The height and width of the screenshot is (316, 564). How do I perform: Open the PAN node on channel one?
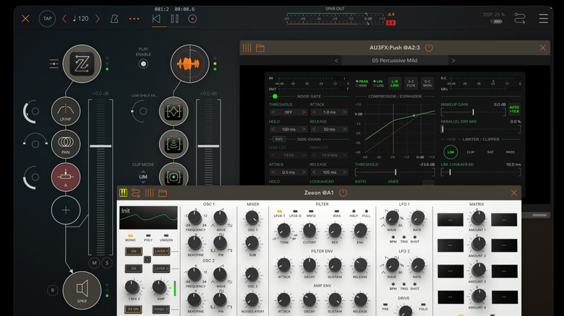click(x=66, y=144)
